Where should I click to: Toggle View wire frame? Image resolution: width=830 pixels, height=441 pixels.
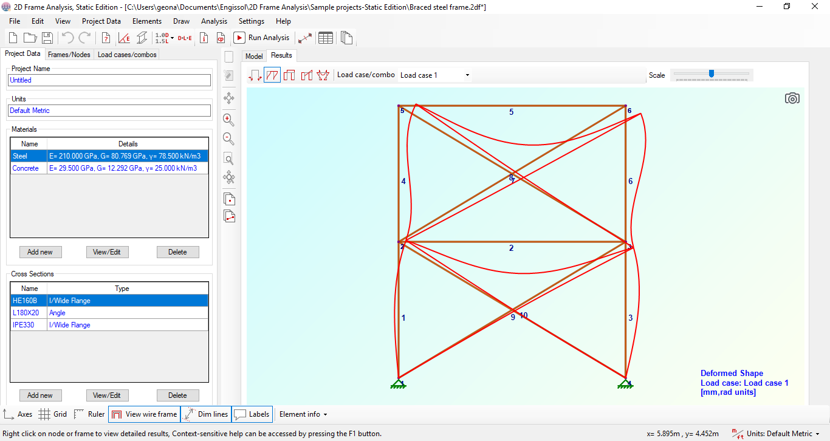point(144,414)
